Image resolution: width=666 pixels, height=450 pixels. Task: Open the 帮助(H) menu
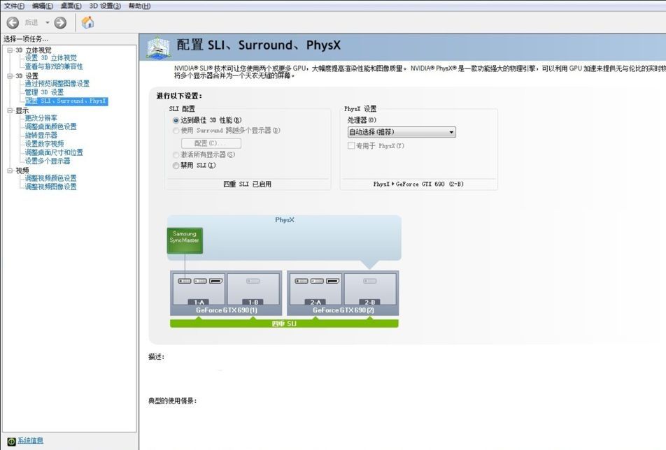point(139,6)
